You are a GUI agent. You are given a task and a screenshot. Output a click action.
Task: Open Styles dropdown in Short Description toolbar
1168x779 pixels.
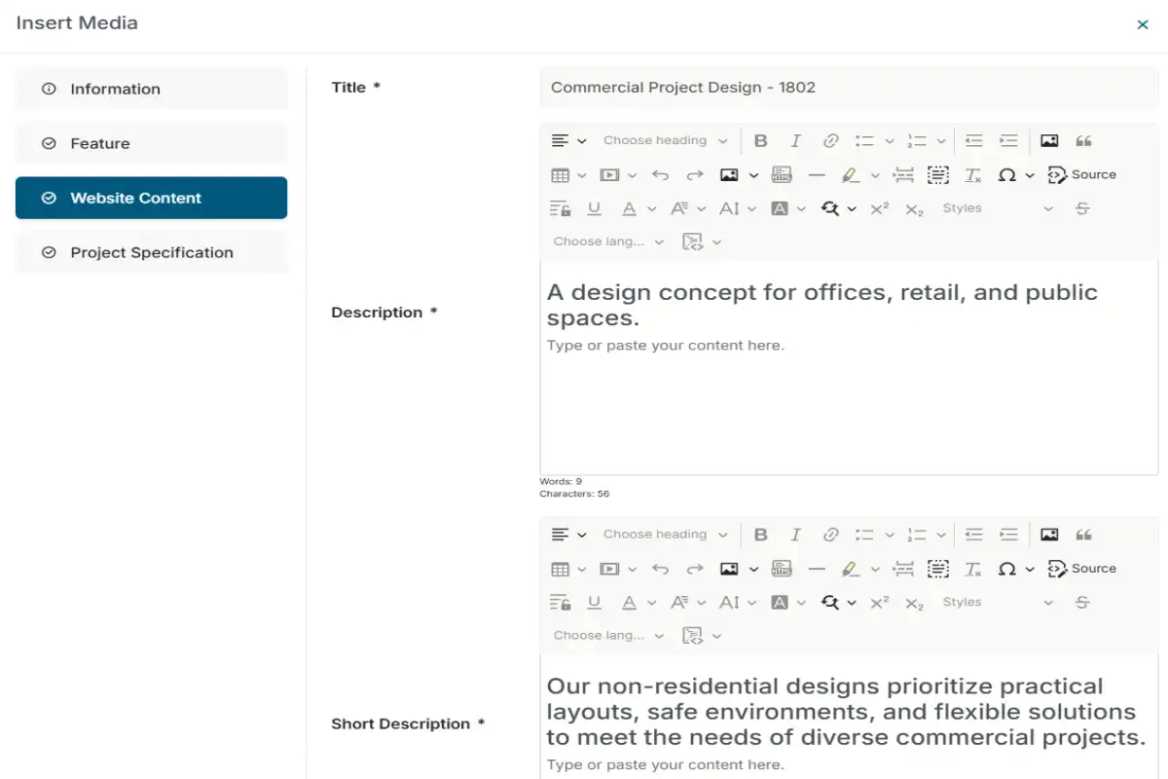[997, 603]
